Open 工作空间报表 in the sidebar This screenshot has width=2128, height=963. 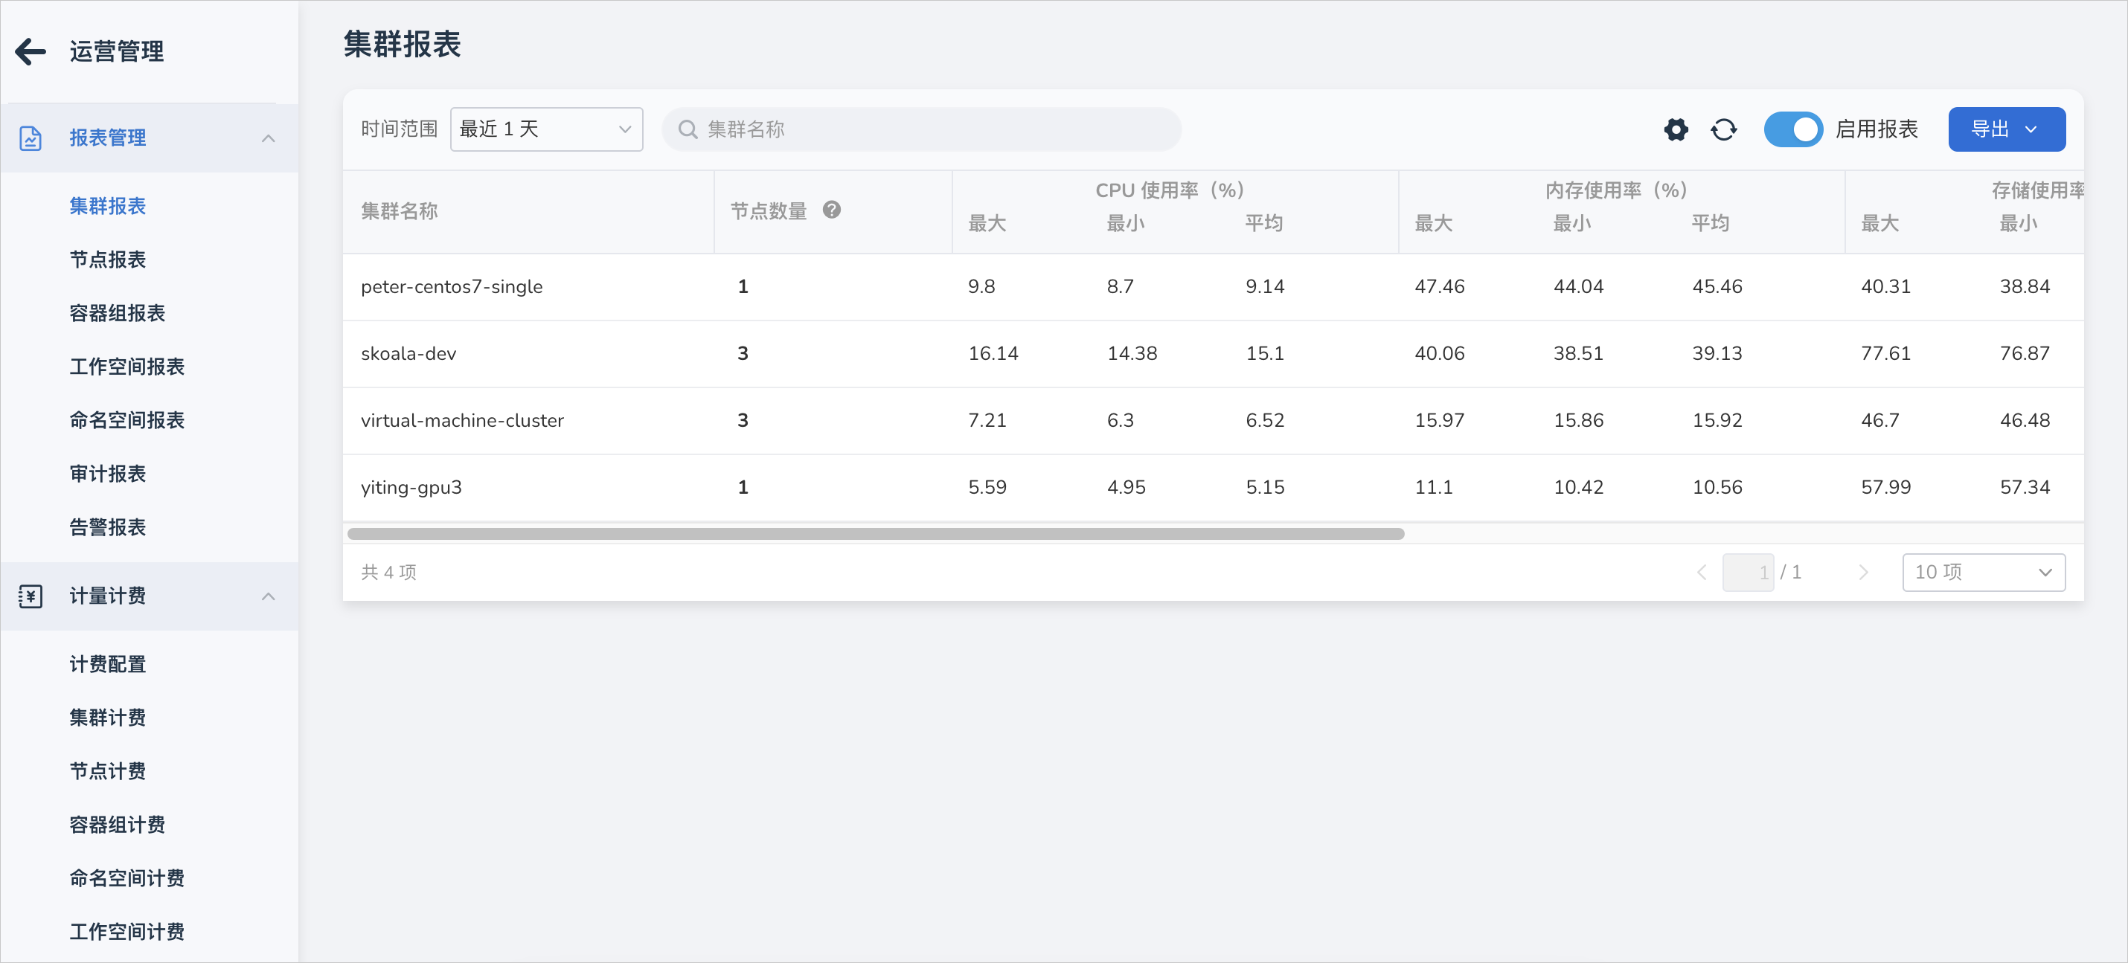126,367
